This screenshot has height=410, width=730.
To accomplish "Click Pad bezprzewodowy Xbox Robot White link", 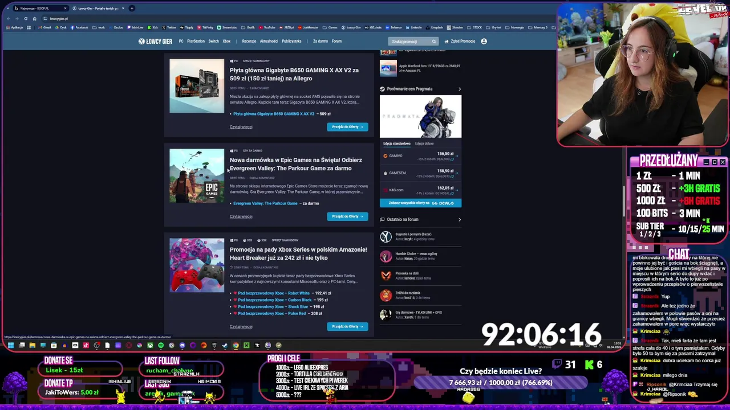I will (274, 293).
